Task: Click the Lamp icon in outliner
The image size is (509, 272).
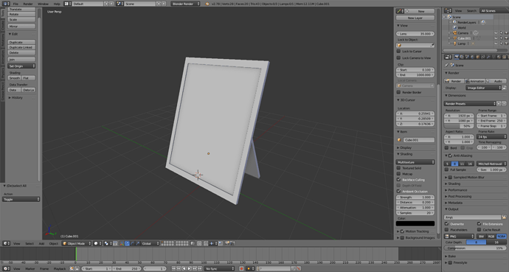Action: click(x=455, y=43)
